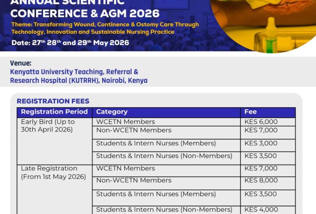Viewport: 316px width, 214px height.
Task: Click 'Research Hospital (KUTRRH), Nairobi, Kenya' text
Action: pos(79,81)
